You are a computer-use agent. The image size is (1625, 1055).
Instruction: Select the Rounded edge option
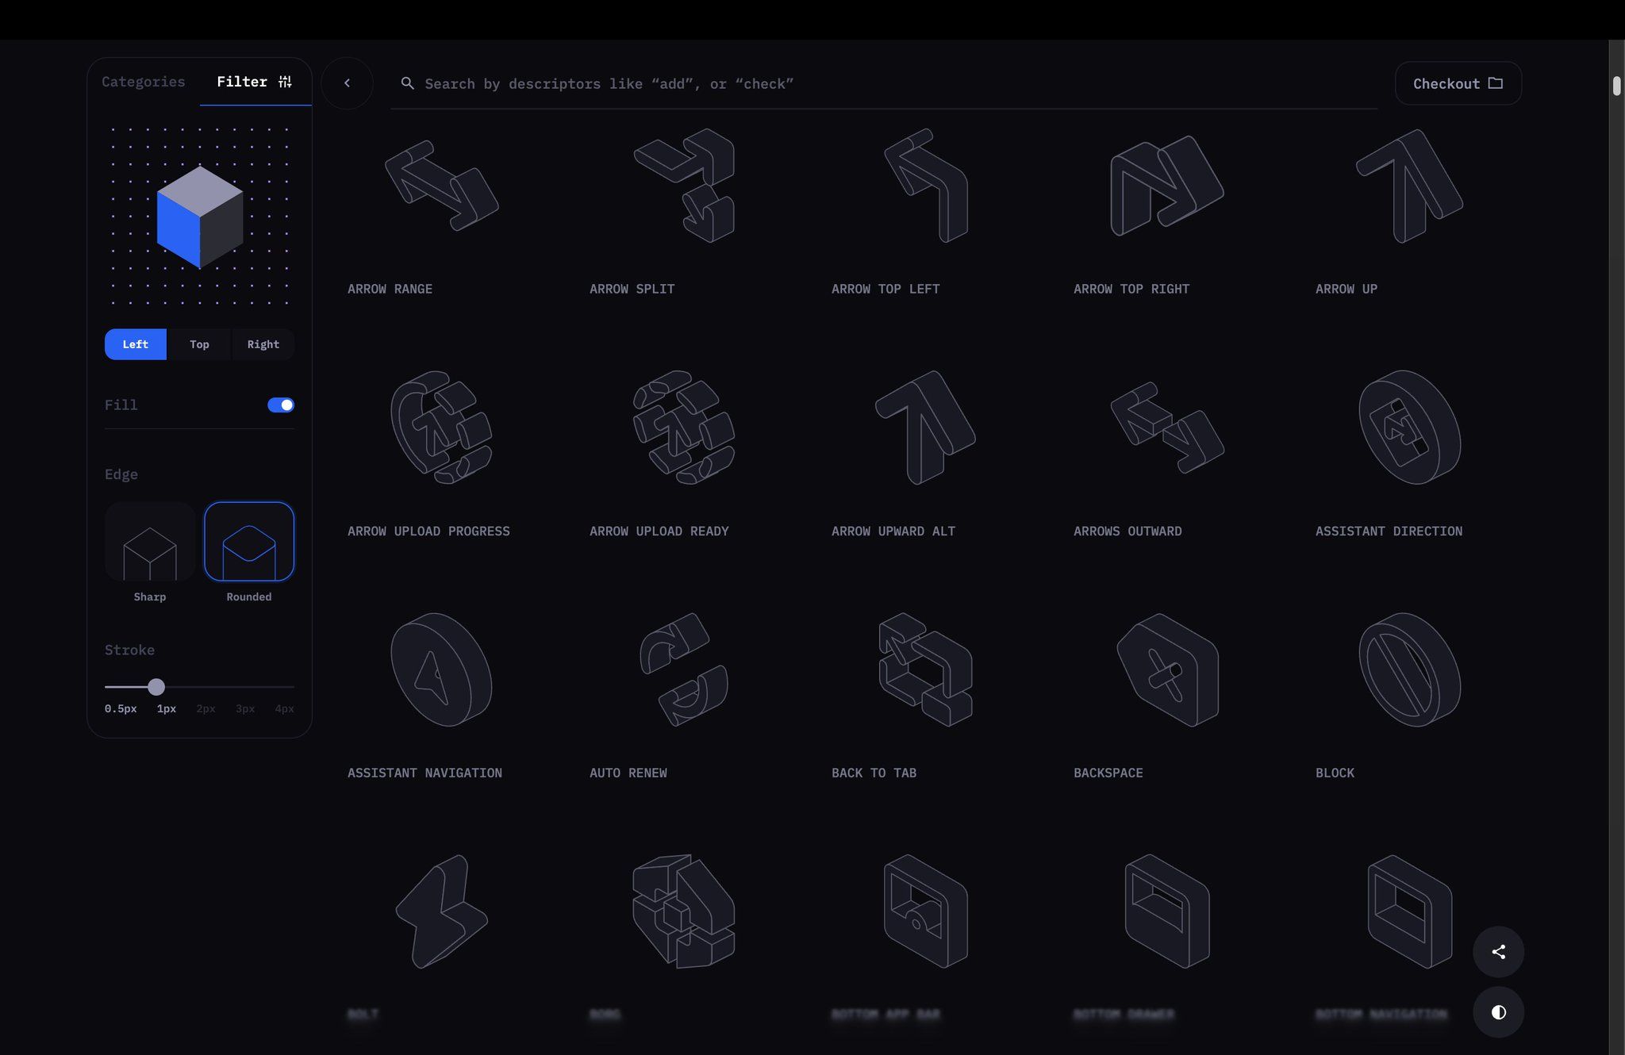point(249,543)
